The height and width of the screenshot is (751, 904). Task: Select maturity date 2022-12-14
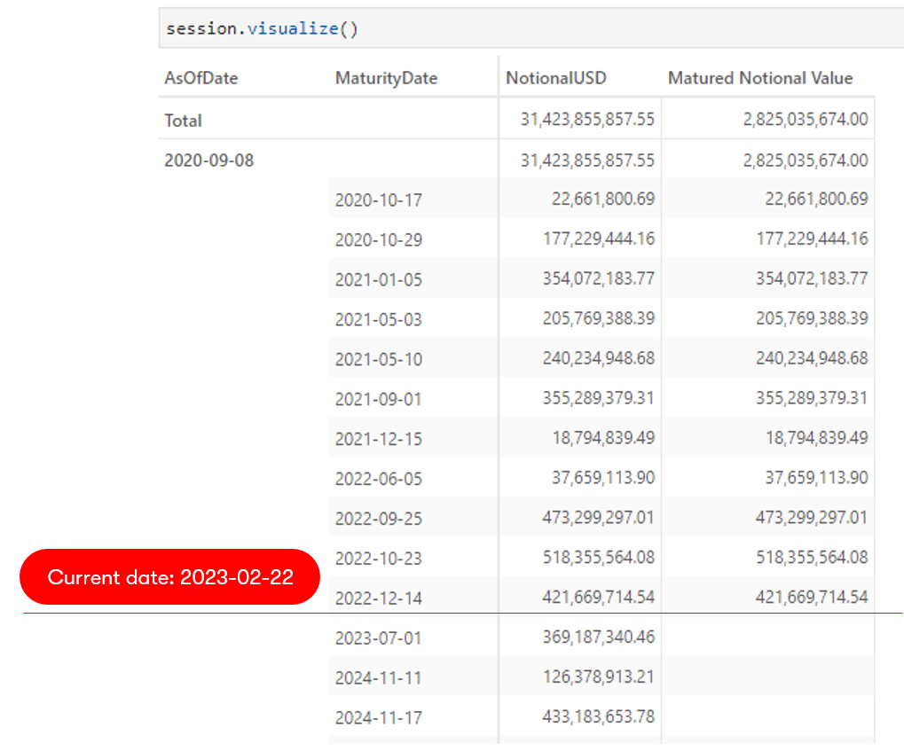(x=379, y=598)
